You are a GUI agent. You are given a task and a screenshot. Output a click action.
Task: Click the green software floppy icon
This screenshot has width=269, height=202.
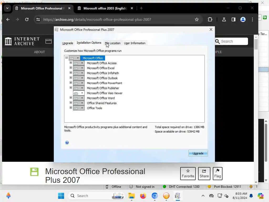(x=34, y=172)
